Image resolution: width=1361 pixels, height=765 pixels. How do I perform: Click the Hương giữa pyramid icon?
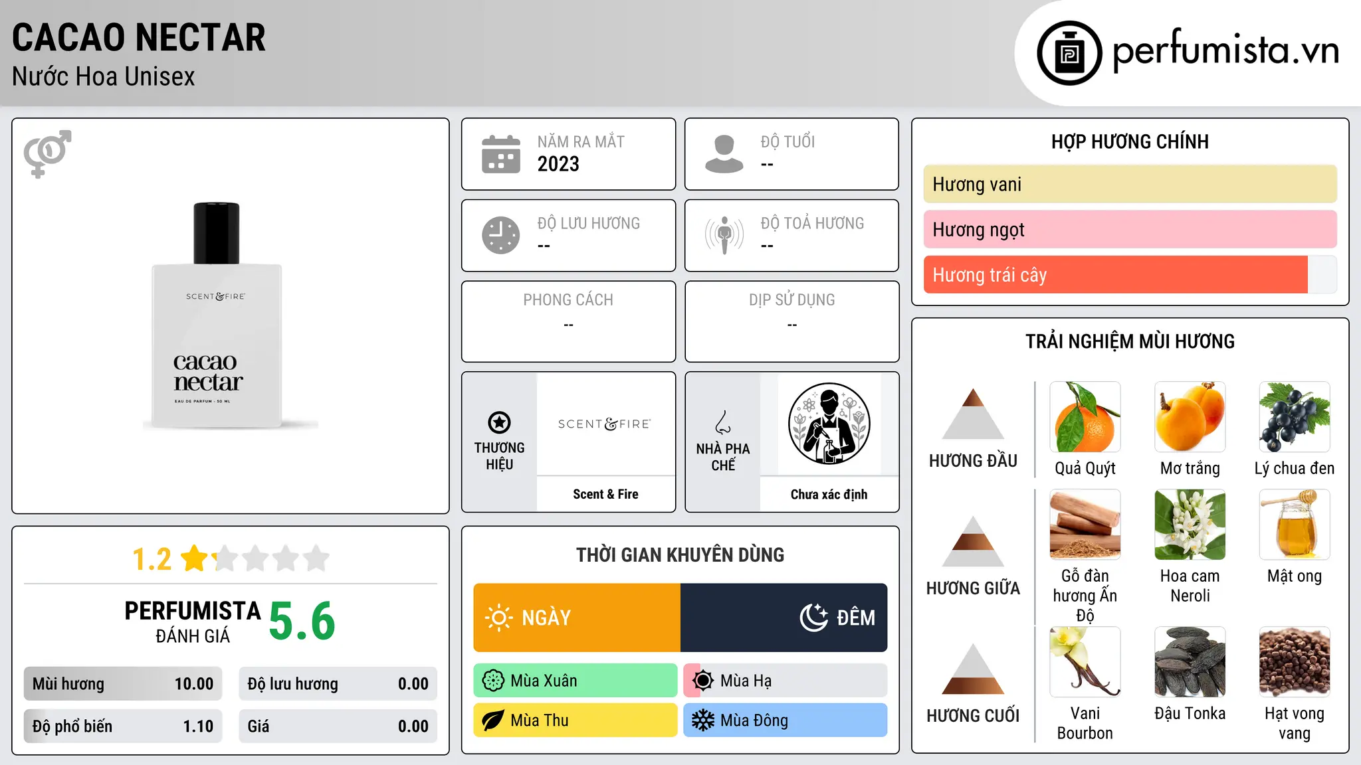coord(973,541)
